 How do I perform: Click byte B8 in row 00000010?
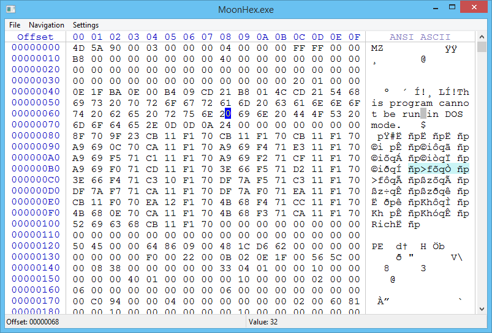point(78,59)
